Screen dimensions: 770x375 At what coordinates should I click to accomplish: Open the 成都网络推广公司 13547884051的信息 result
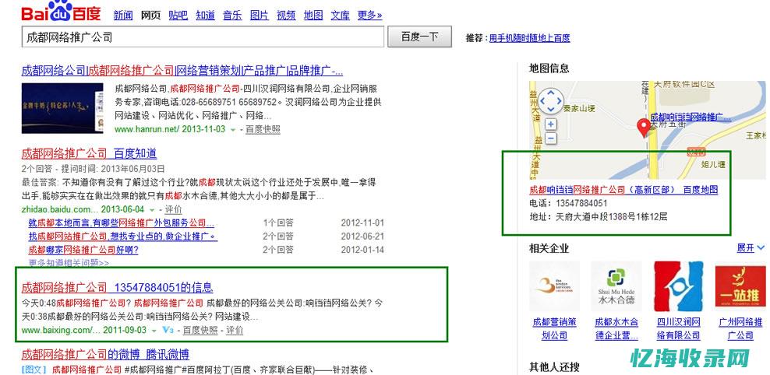(x=118, y=287)
